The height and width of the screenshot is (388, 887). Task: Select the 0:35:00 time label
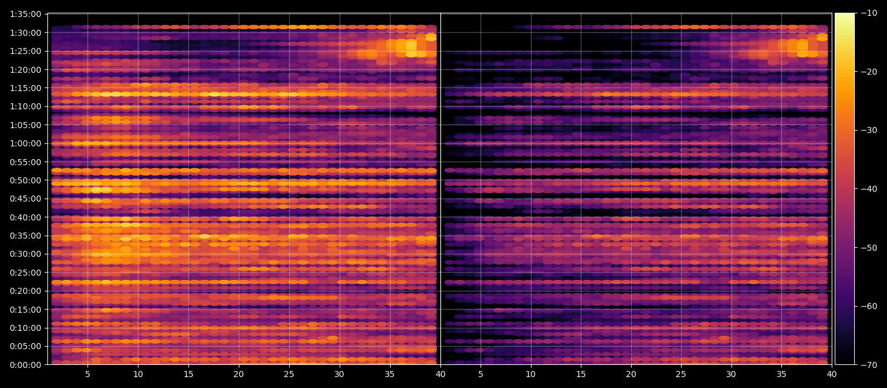(x=26, y=236)
